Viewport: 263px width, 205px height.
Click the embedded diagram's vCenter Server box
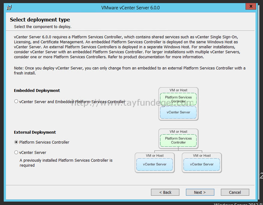pyautogui.click(x=178, y=112)
